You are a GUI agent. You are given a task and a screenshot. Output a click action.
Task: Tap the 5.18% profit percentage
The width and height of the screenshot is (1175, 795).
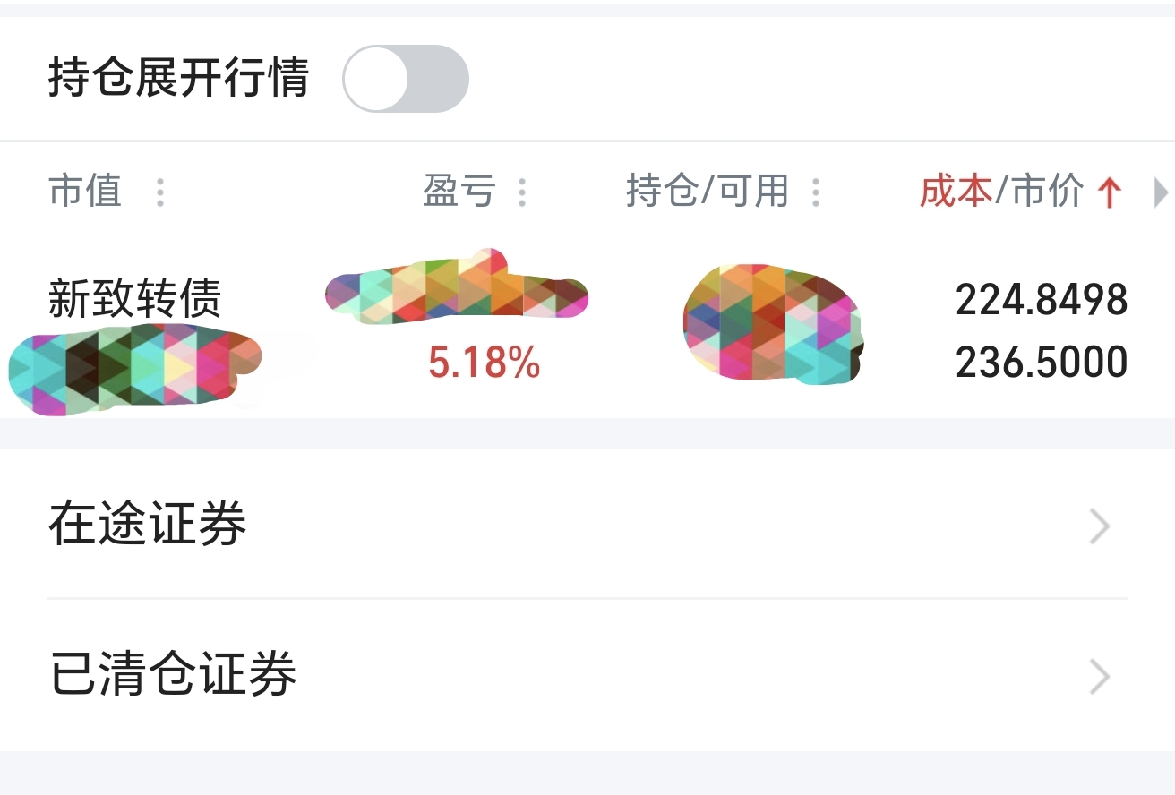[485, 363]
